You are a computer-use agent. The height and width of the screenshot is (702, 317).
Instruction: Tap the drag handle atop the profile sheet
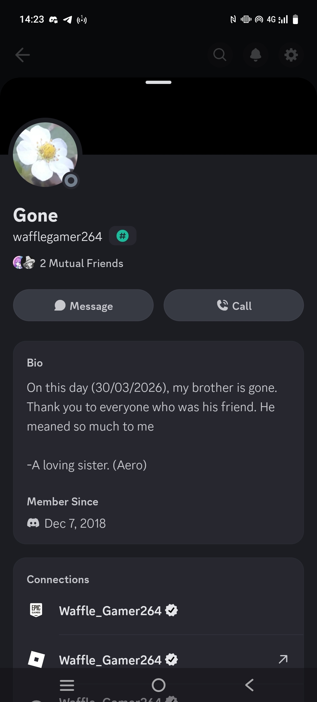point(158,82)
